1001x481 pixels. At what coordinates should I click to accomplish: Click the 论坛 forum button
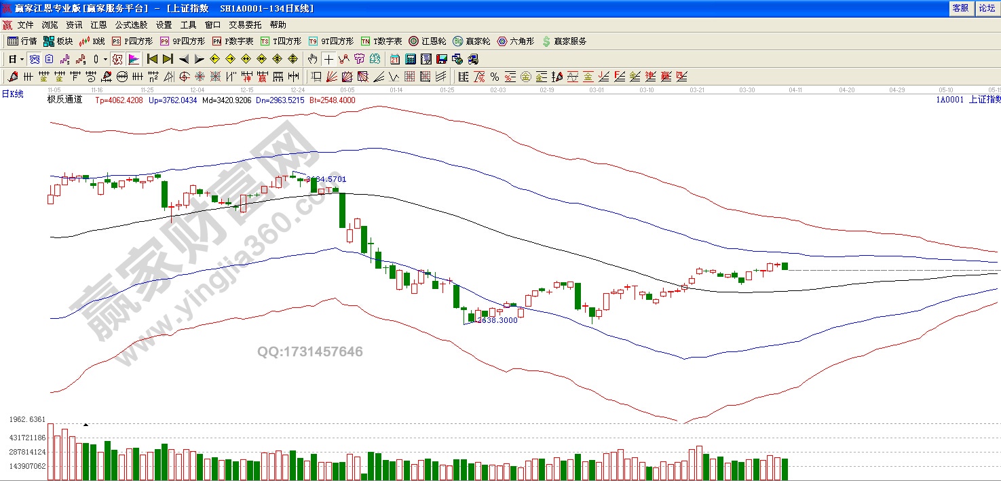click(x=986, y=8)
